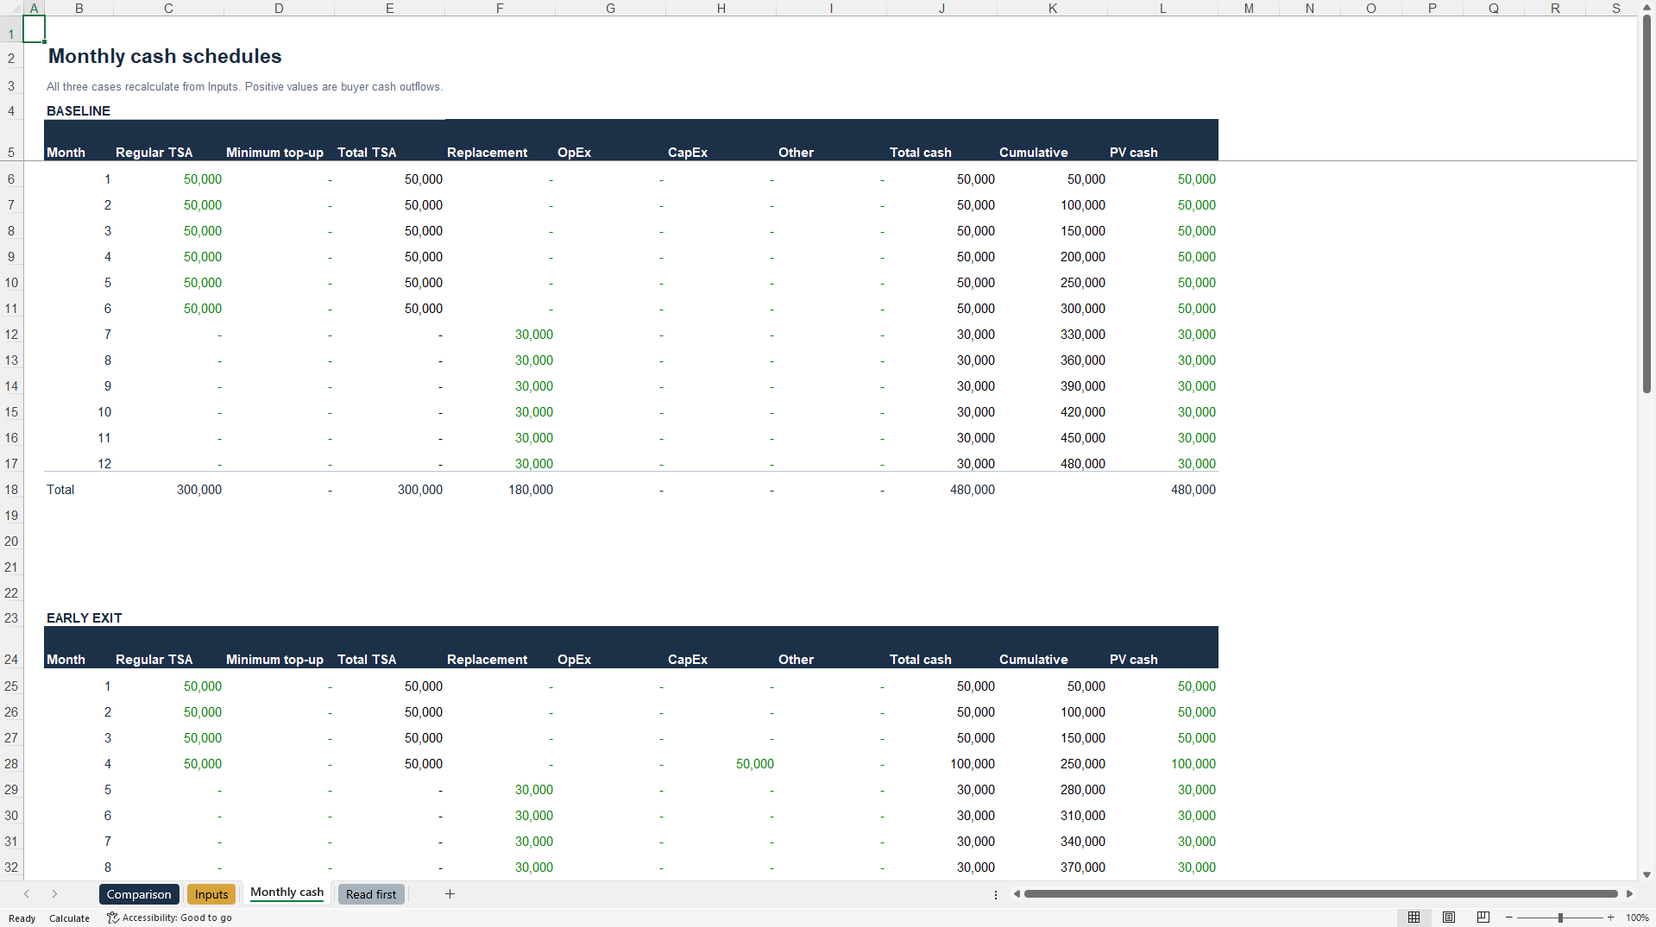
Task: Click the 100% zoom level
Action: 1637,918
